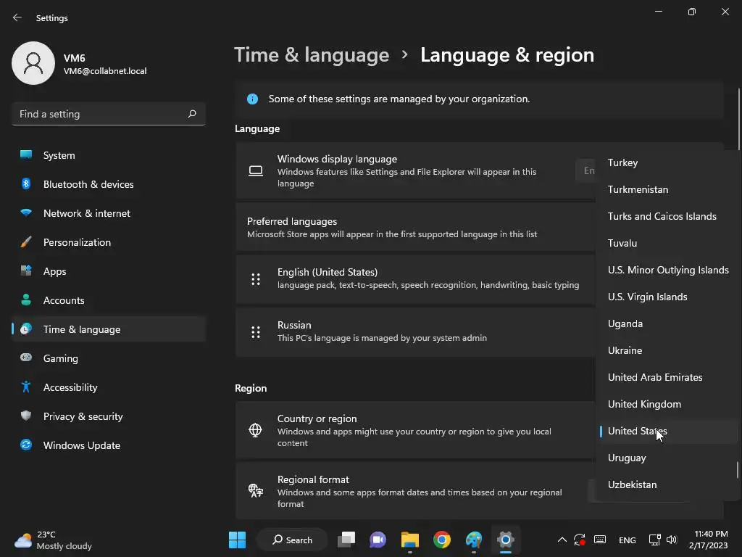Viewport: 742px width, 557px height.
Task: Open the weather widget showing 23°C
Action: point(53,540)
